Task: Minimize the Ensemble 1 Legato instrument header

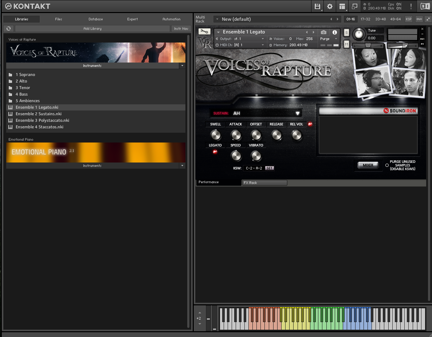Action: tap(423, 34)
